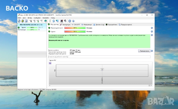178x109 pixels.
Task: Click the graph scrollbar right arrow
Action: coord(151,86)
